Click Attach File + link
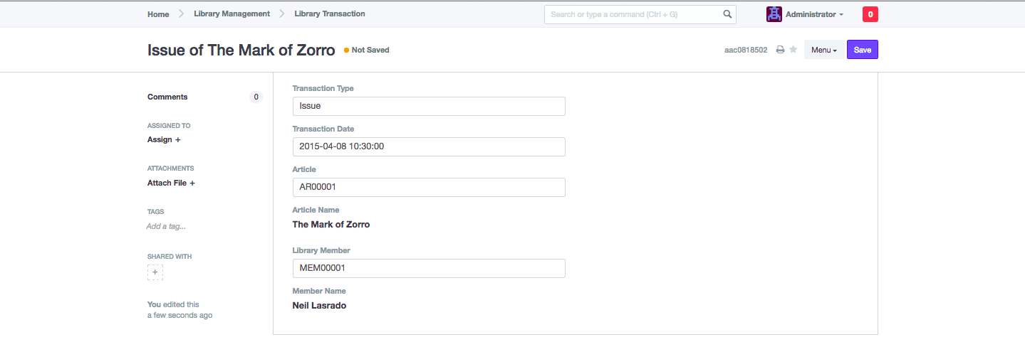1025x342 pixels. pyautogui.click(x=171, y=183)
